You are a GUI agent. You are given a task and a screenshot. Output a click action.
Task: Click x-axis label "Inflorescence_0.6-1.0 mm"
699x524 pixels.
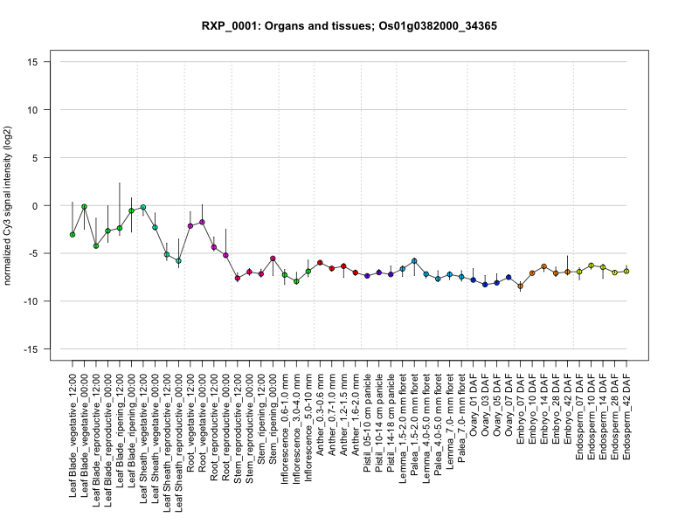coord(285,429)
